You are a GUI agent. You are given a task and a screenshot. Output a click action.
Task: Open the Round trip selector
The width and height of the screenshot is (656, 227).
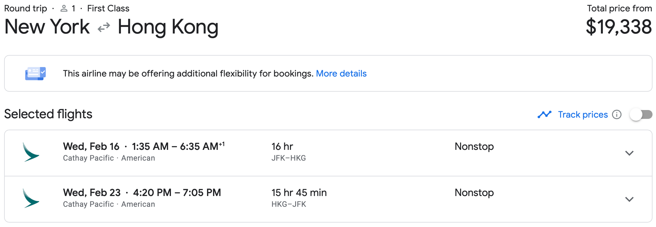25,8
